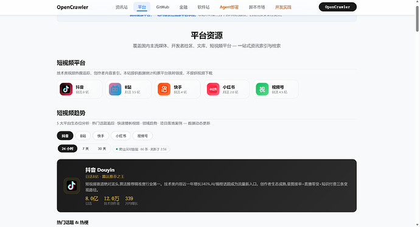Open the 软件站 nav tab

point(203,7)
